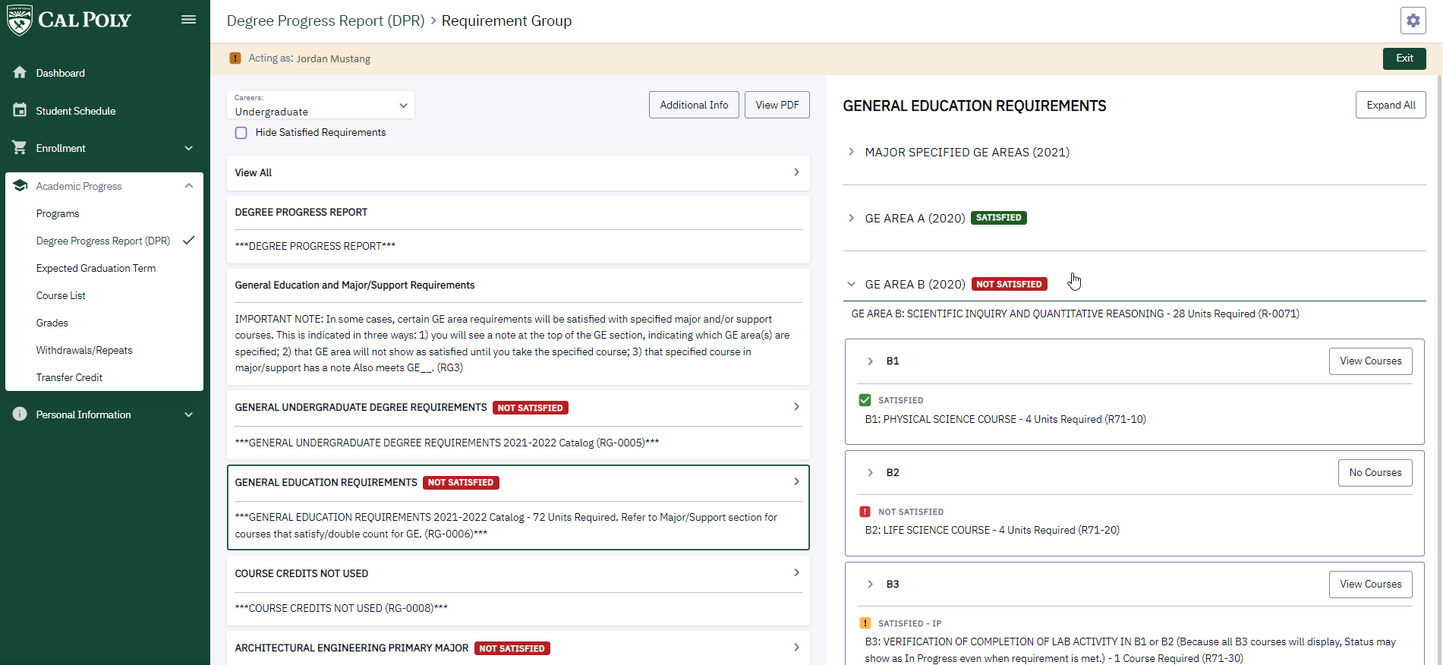Viewport: 1443px width, 665px height.
Task: Open the Careers Undergraduate dropdown
Action: coord(320,106)
